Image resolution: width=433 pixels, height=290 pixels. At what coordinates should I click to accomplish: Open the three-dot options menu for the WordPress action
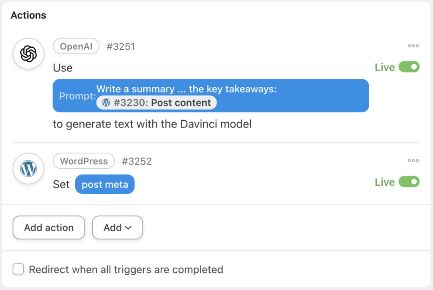413,160
